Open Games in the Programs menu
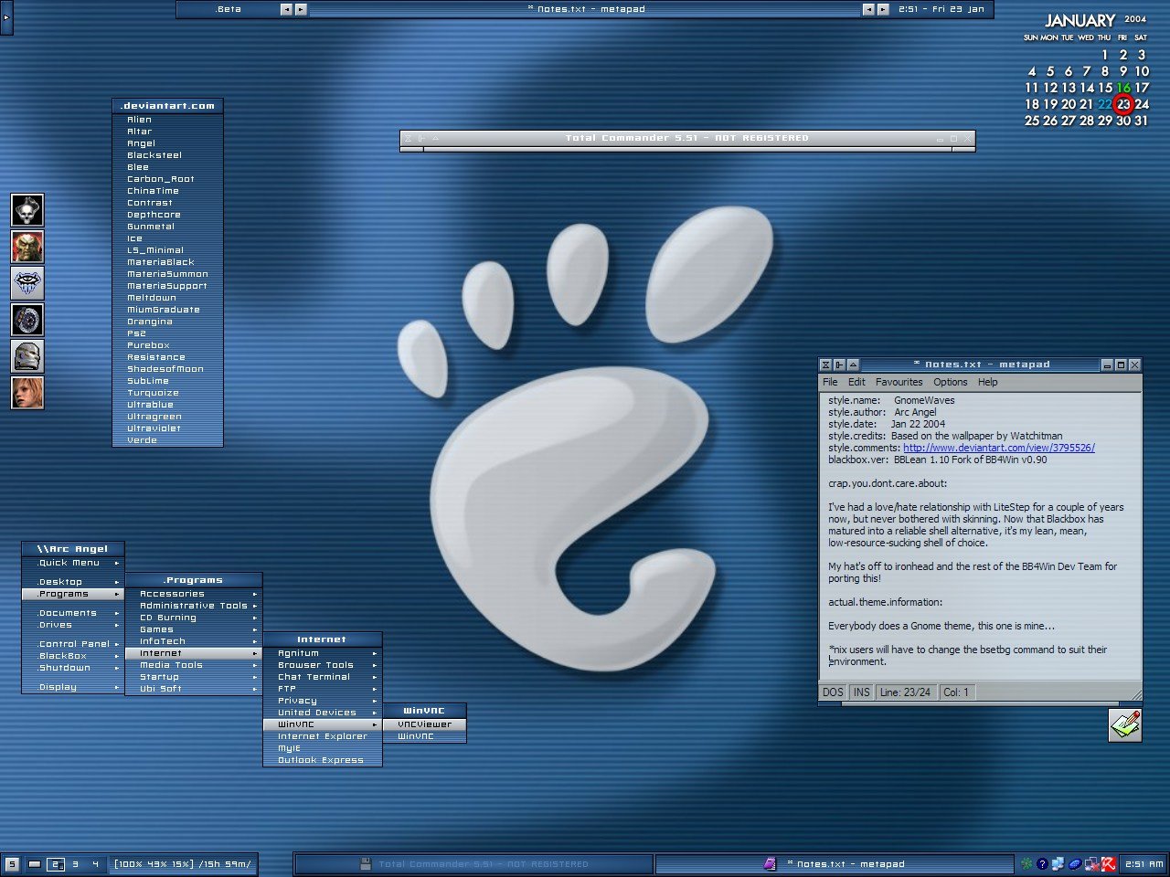This screenshot has height=877, width=1170. [x=194, y=629]
